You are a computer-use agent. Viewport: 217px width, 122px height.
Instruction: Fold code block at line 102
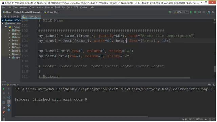(37, 30)
